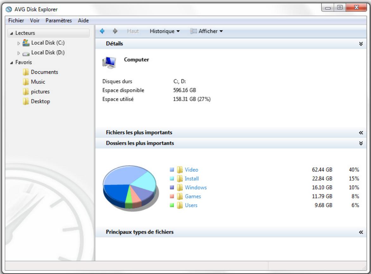Open the Install folder link
The width and height of the screenshot is (371, 274).
click(192, 178)
